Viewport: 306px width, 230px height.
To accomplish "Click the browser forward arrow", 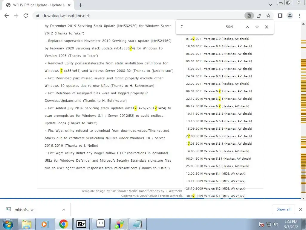I will (16, 16).
